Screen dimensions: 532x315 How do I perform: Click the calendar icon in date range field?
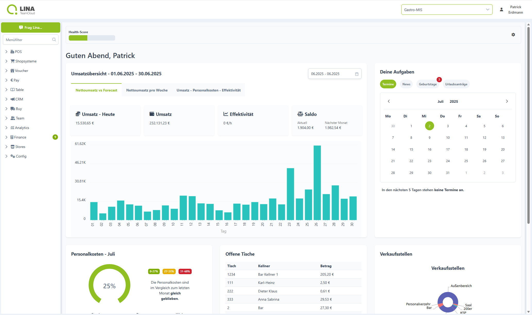click(357, 74)
